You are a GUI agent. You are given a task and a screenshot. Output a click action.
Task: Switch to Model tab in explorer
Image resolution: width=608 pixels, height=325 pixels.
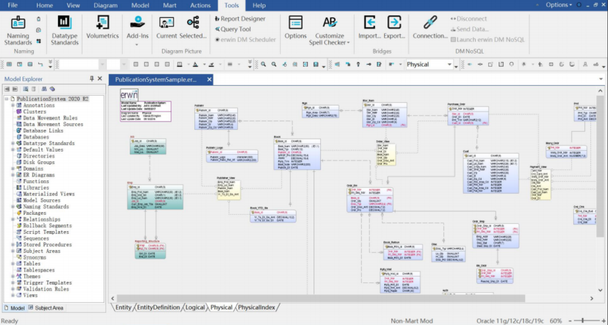[15, 308]
